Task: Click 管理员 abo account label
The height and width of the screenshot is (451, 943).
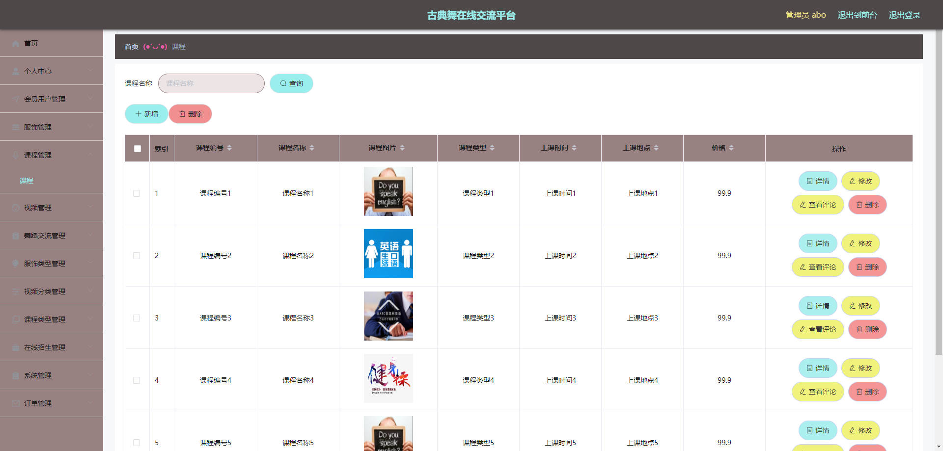Action: point(805,15)
